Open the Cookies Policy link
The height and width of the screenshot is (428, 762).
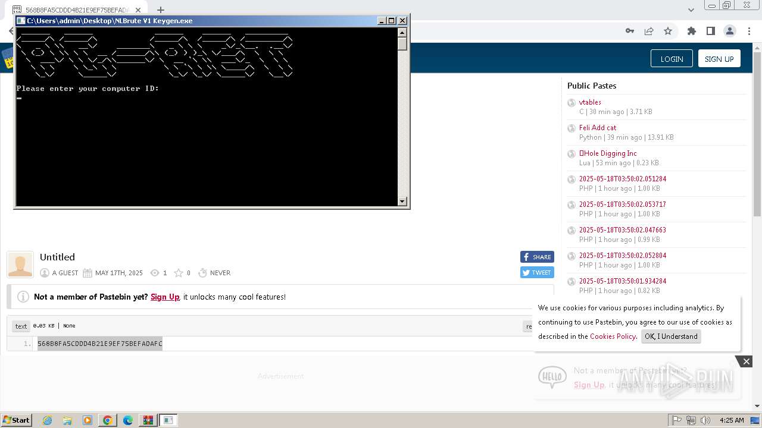point(613,336)
